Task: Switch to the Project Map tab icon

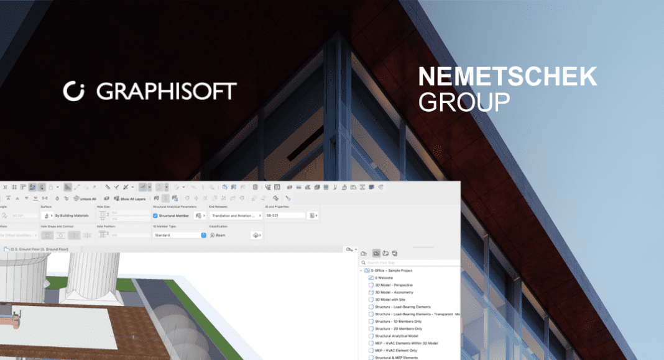Action: pyautogui.click(x=364, y=253)
